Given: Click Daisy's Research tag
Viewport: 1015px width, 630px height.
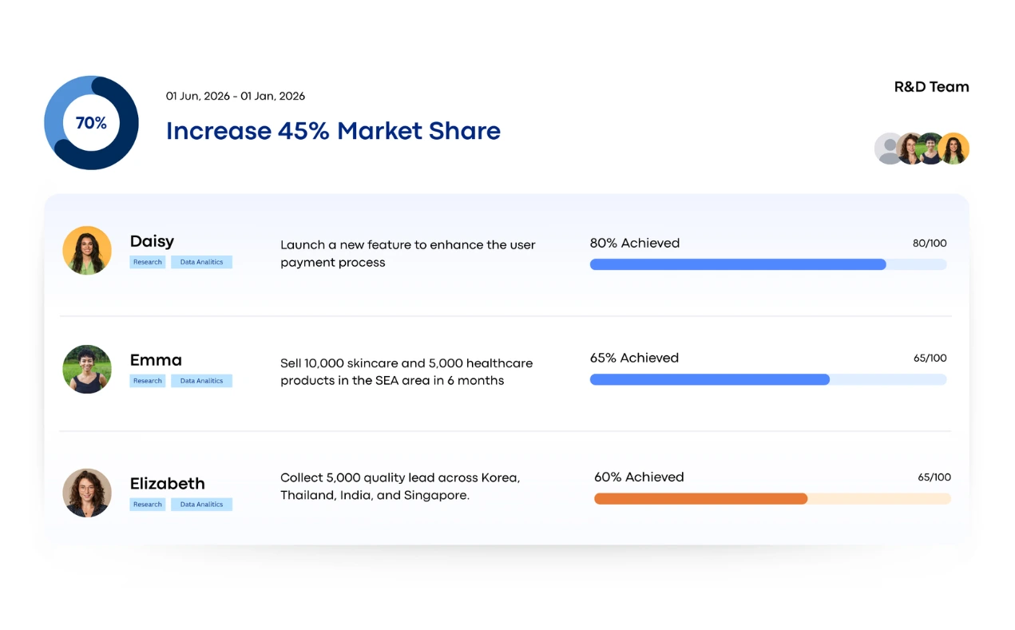Looking at the screenshot, I should [x=148, y=262].
